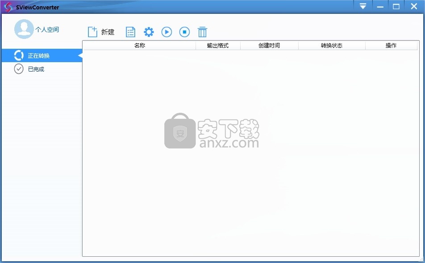Click the 新建 new task button

(101, 32)
